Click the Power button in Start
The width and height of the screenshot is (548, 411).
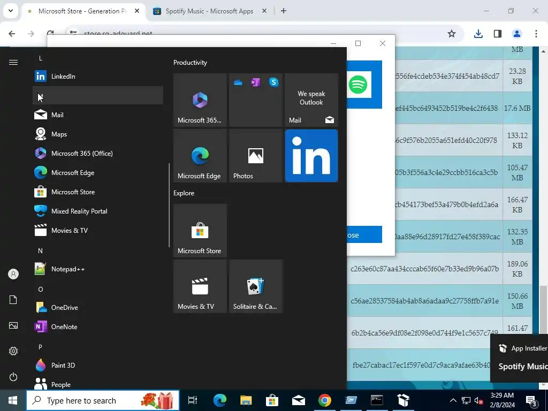13,377
